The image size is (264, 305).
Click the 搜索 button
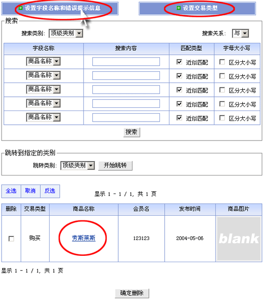[x=131, y=132]
